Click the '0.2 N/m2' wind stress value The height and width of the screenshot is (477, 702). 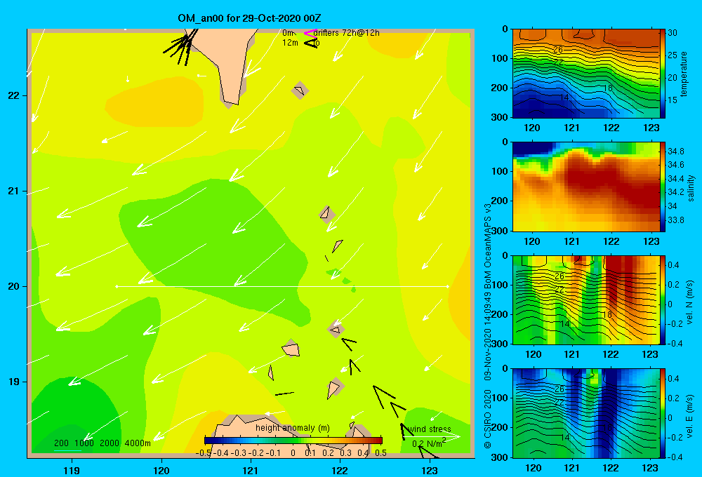[429, 443]
